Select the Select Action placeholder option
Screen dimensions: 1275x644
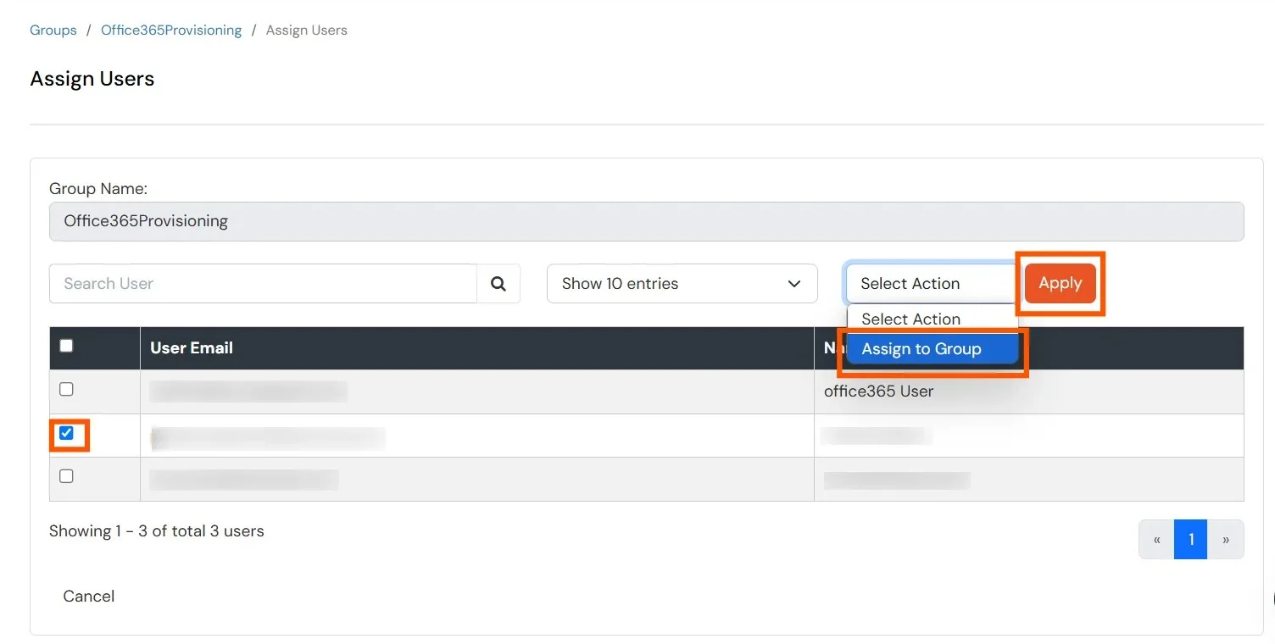tap(910, 319)
